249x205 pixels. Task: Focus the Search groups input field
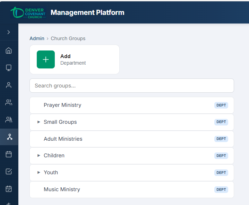coord(131,86)
